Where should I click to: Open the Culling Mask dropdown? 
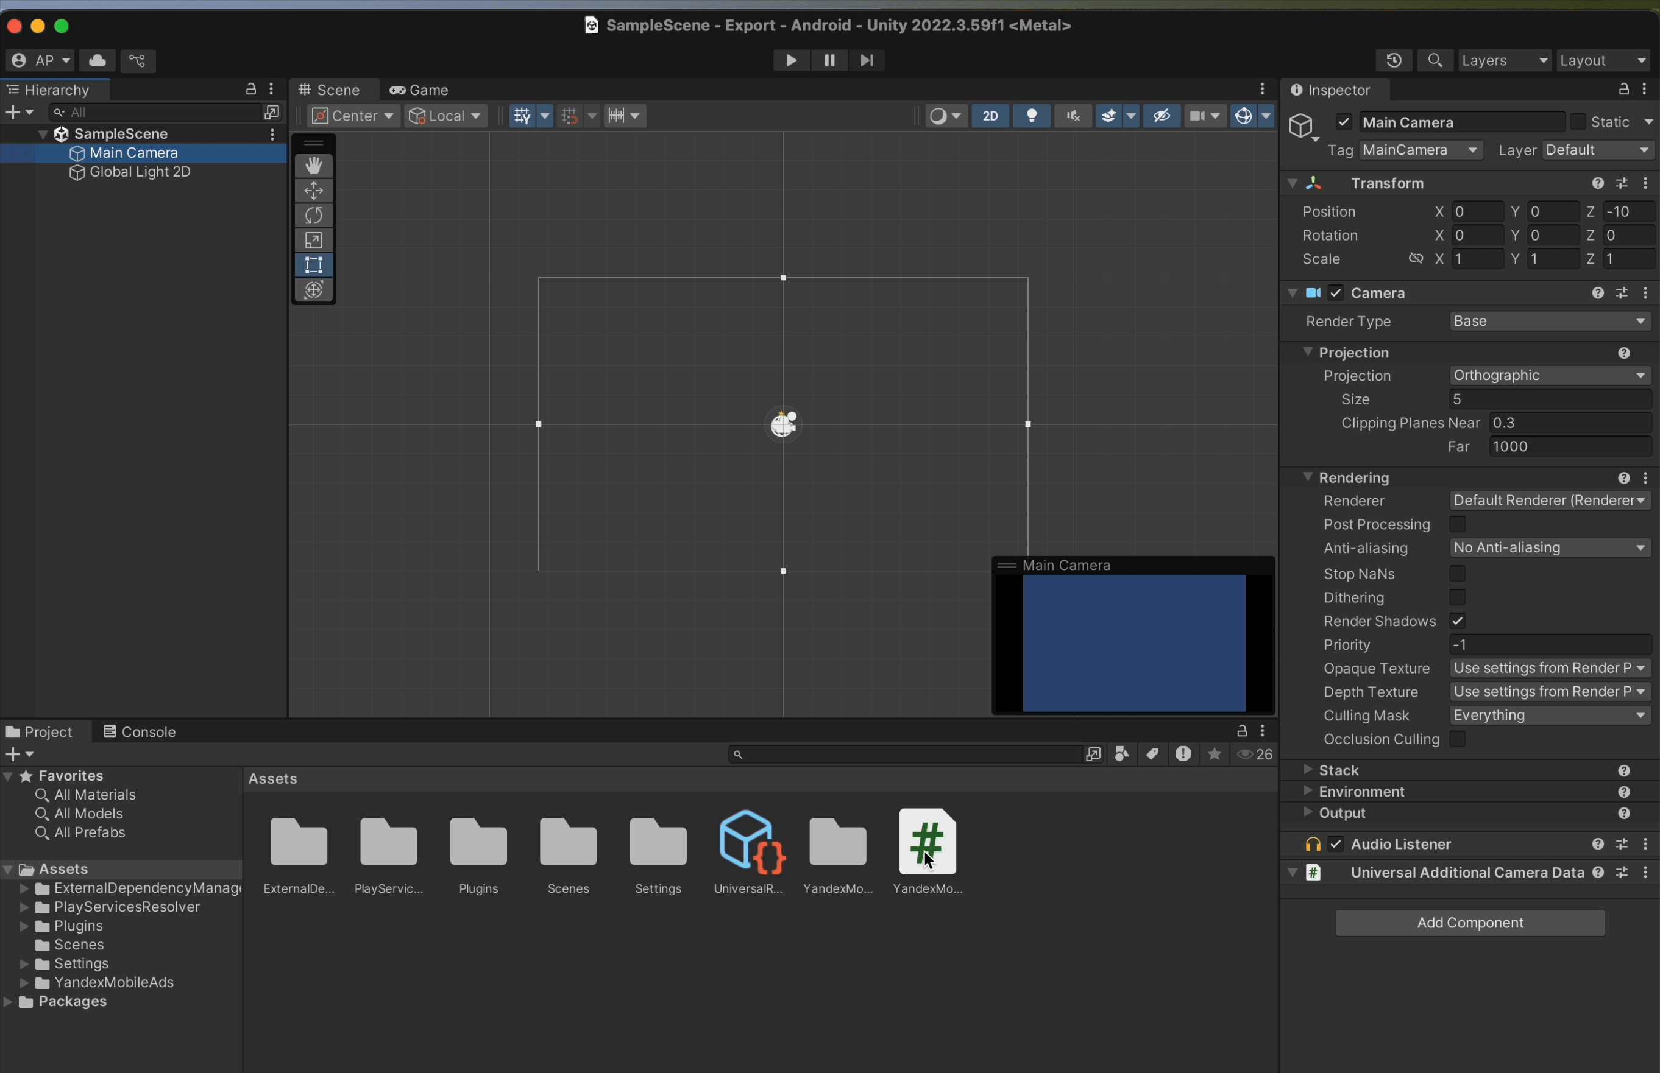pyautogui.click(x=1550, y=716)
